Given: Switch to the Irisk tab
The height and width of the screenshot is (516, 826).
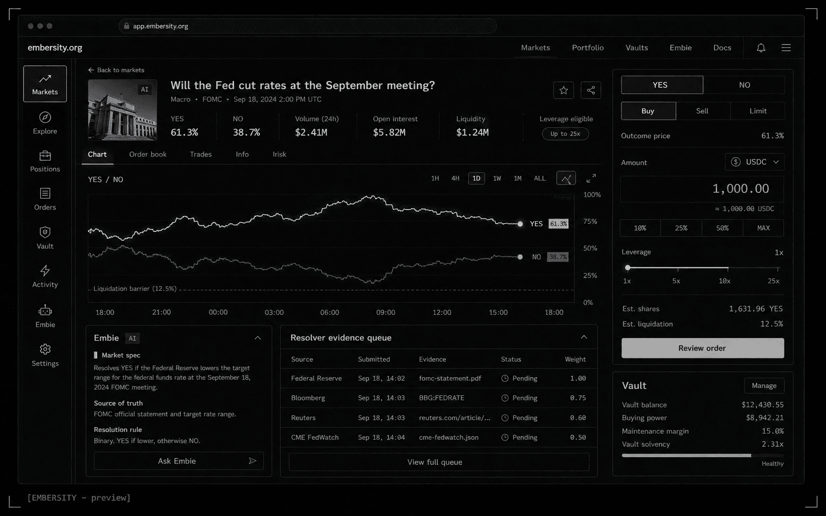Looking at the screenshot, I should [279, 154].
